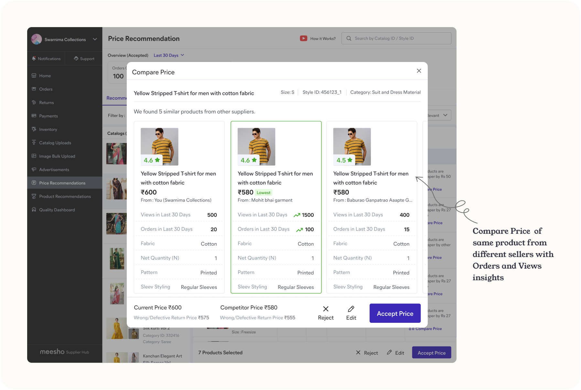581x390 pixels.
Task: Click the bottom bar Edit button
Action: [395, 353]
